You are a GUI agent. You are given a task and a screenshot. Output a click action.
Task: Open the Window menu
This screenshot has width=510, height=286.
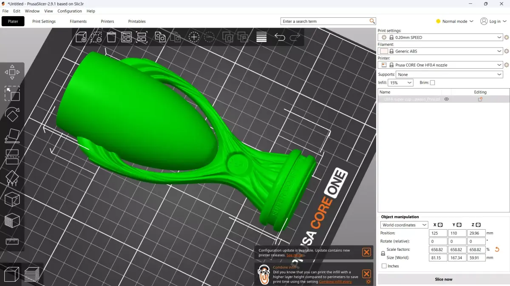(x=32, y=11)
